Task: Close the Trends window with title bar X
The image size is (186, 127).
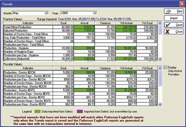Action: pos(182,4)
